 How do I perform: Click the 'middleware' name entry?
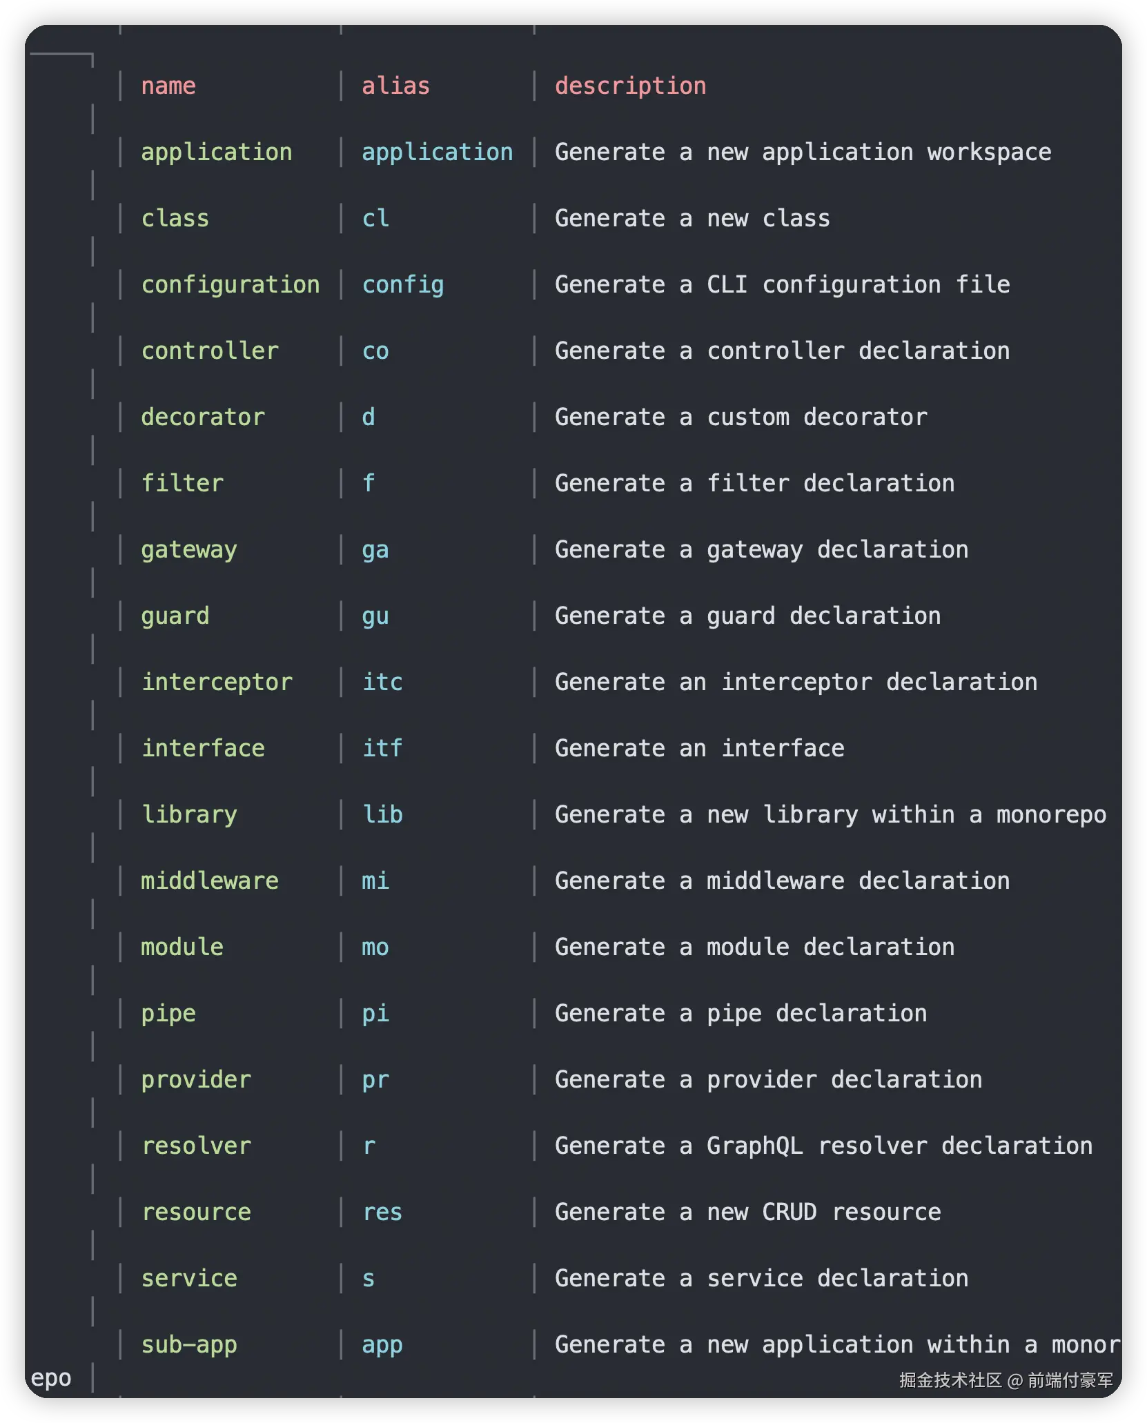tap(210, 881)
